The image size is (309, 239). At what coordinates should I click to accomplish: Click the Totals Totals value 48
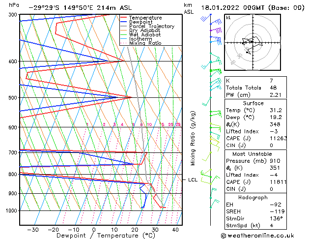273,88
